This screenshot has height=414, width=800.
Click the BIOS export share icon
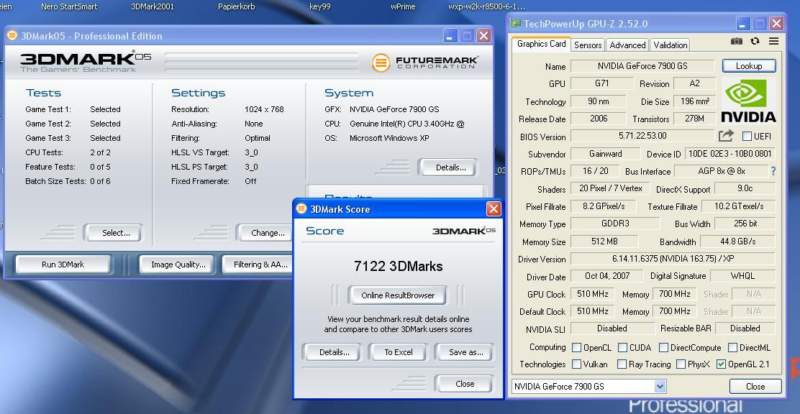tap(726, 136)
